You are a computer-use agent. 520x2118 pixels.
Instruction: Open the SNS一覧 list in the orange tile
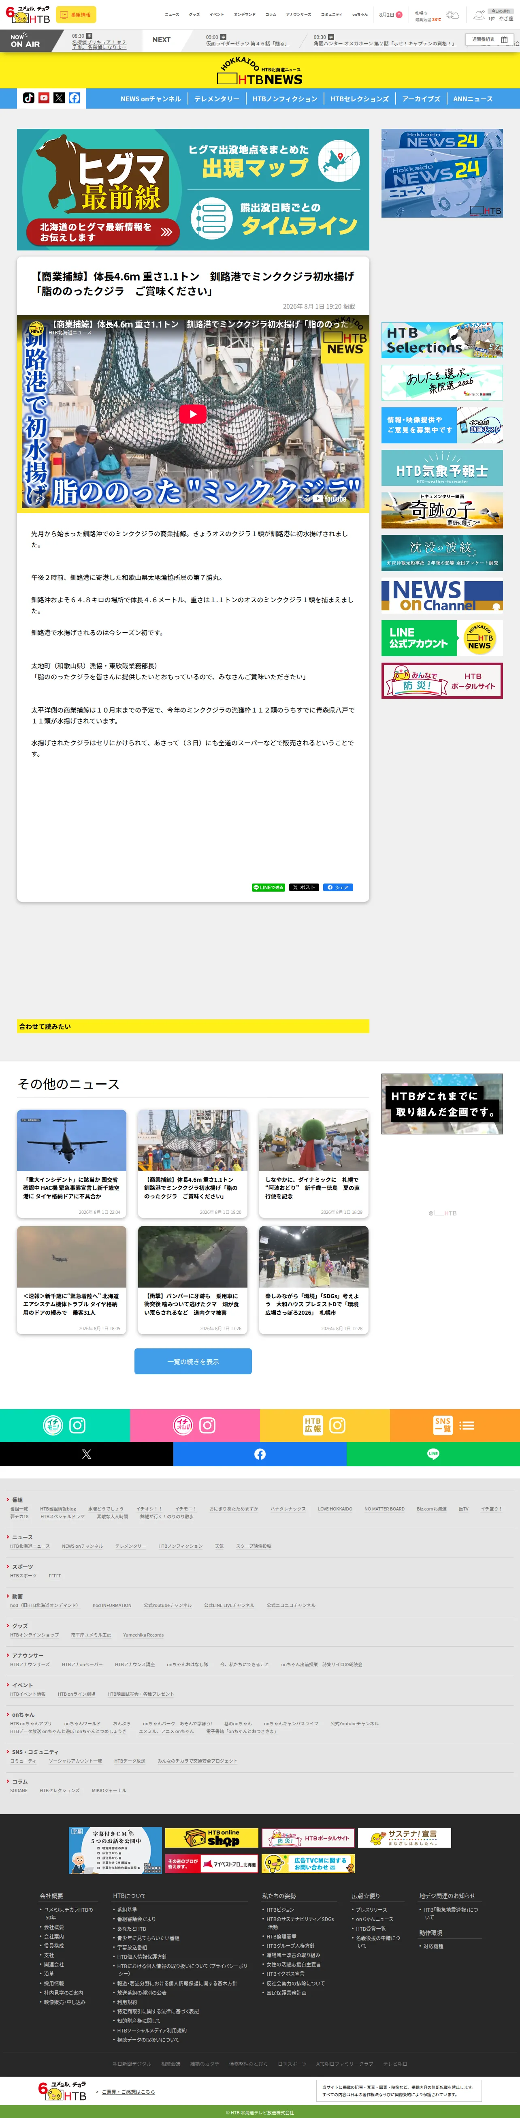tap(454, 1425)
